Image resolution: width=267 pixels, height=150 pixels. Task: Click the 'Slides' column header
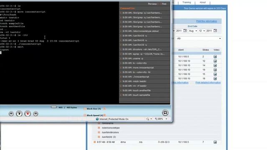pos(206,50)
